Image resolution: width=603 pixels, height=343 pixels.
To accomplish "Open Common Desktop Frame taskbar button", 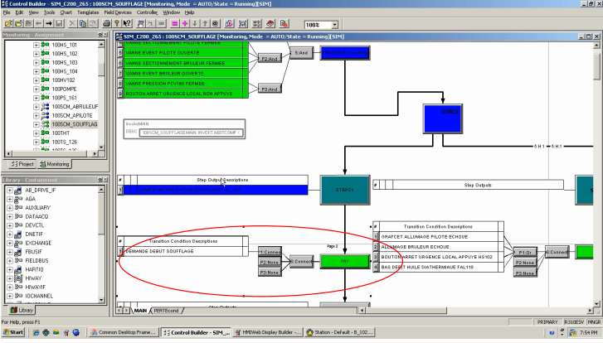I will [124, 332].
